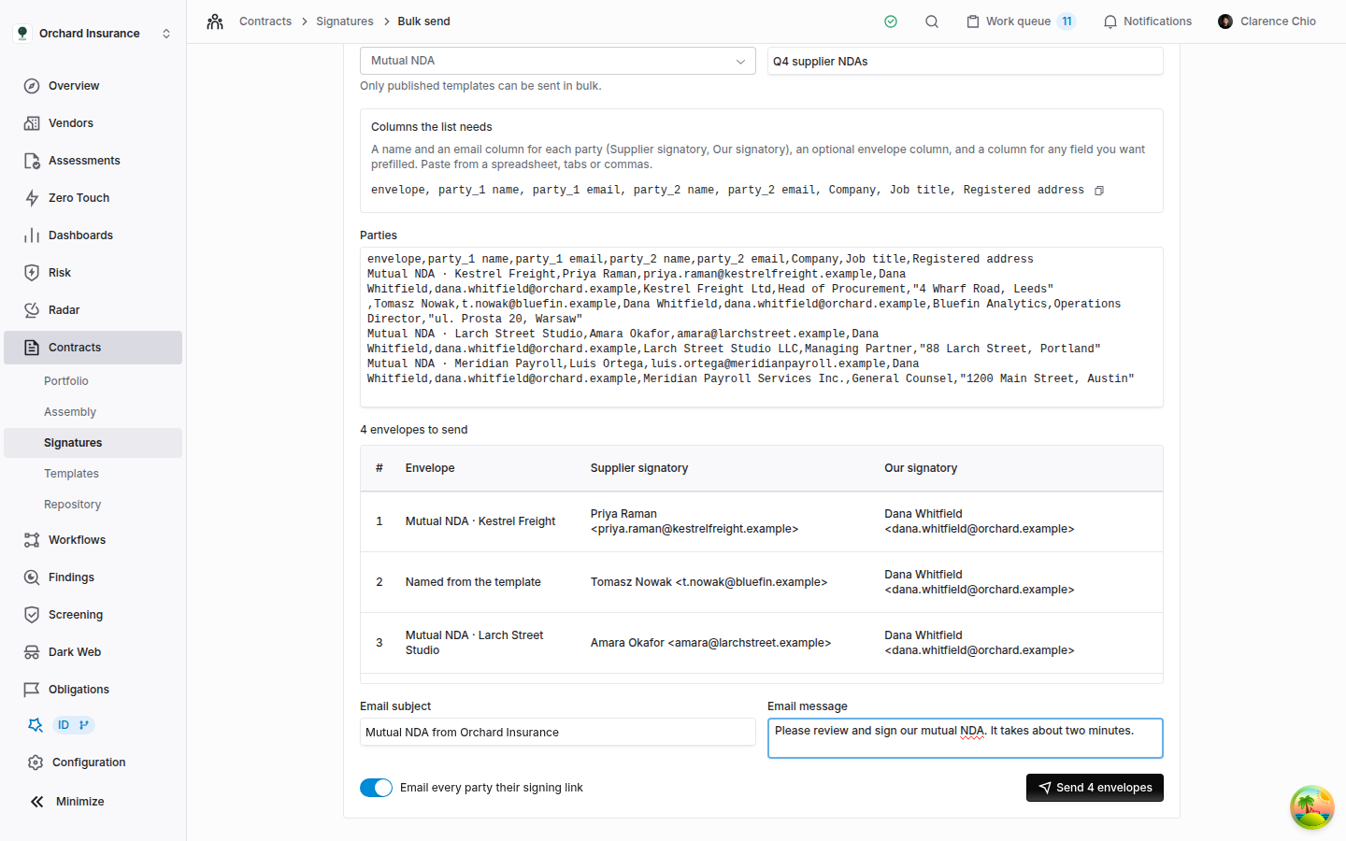Follow the Contracts breadcrumb link
The width and height of the screenshot is (1346, 841).
pos(265,21)
